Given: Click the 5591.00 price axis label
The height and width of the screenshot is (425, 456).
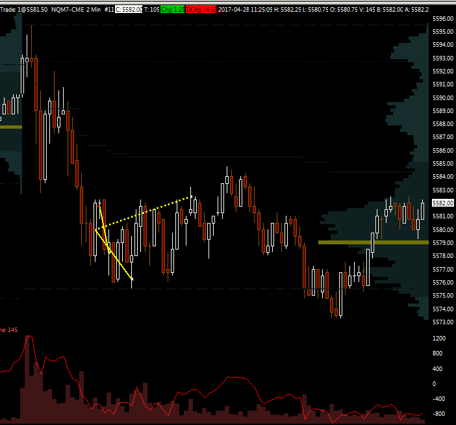Looking at the screenshot, I should point(443,84).
